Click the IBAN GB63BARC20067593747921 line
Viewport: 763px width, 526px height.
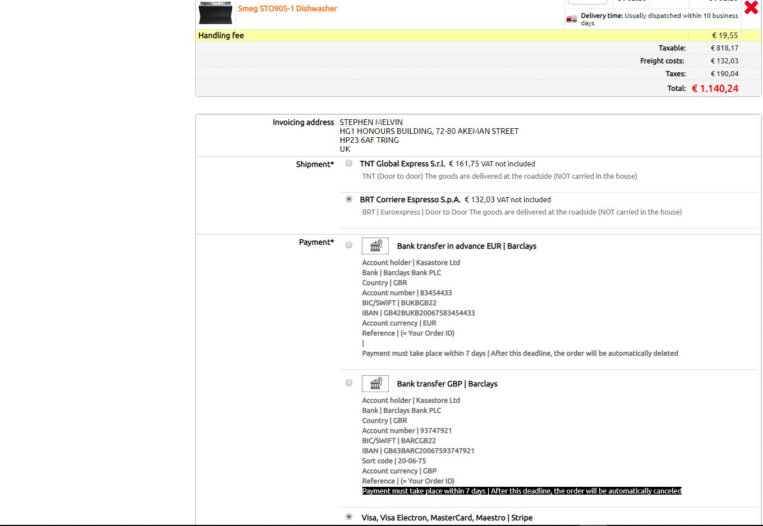[418, 451]
